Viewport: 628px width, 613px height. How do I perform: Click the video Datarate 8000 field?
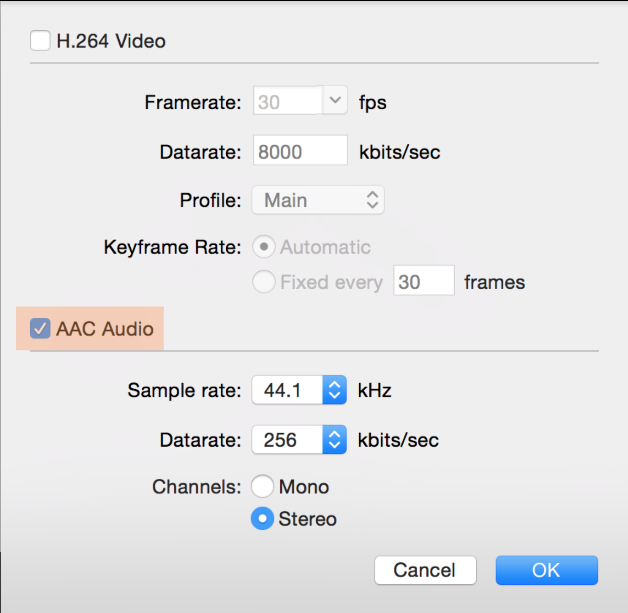(x=300, y=151)
